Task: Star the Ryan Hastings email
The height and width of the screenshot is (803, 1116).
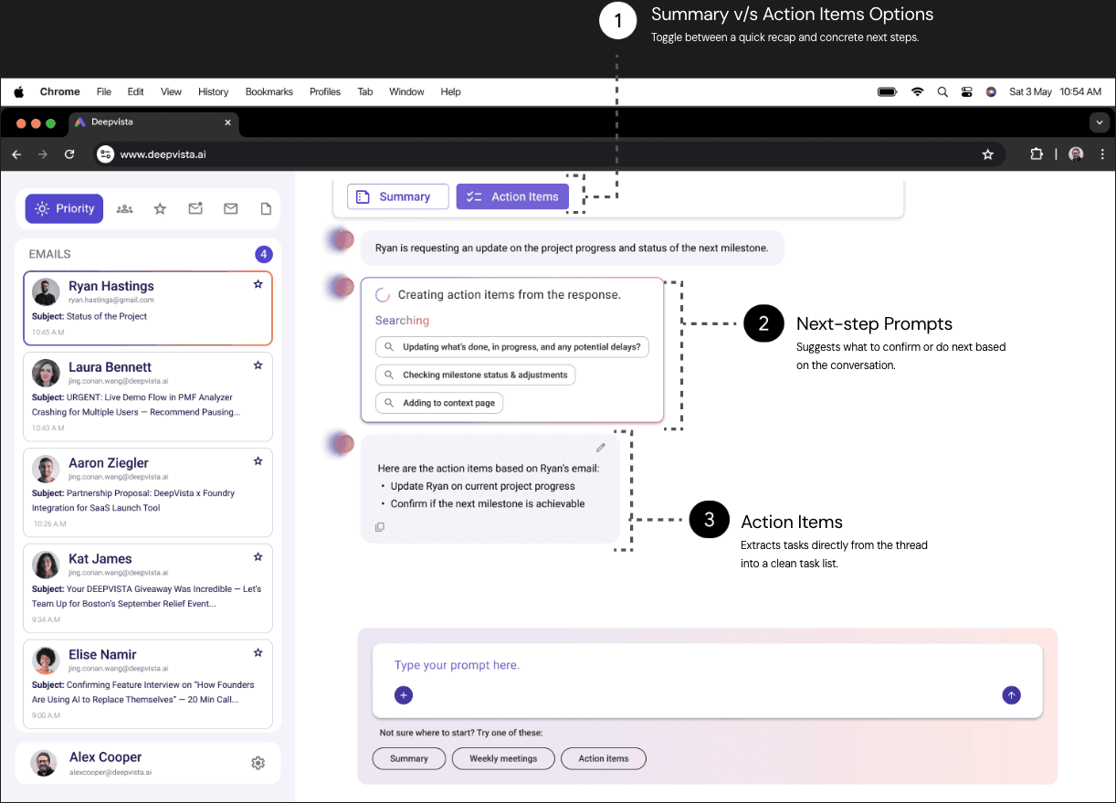Action: click(258, 285)
